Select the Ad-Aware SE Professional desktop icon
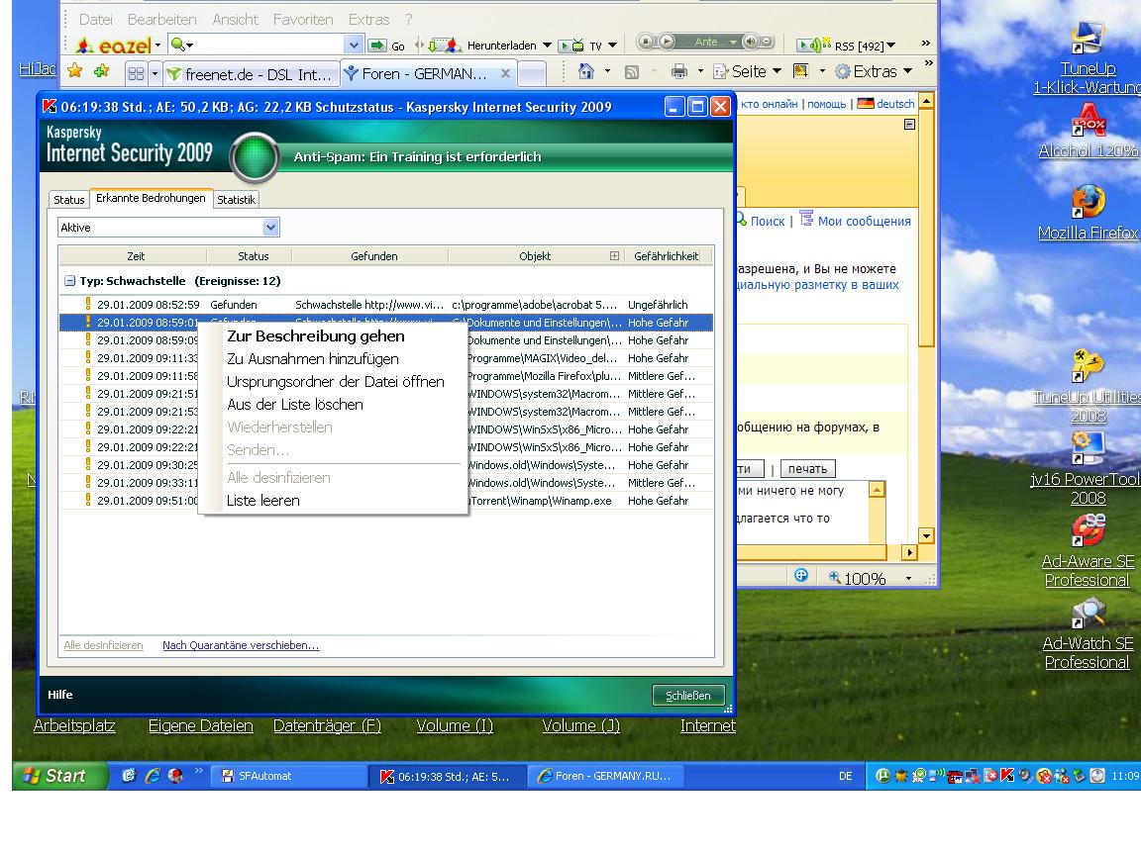The image size is (1141, 855). coord(1088,551)
